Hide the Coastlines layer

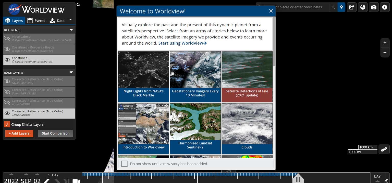tap(7, 60)
